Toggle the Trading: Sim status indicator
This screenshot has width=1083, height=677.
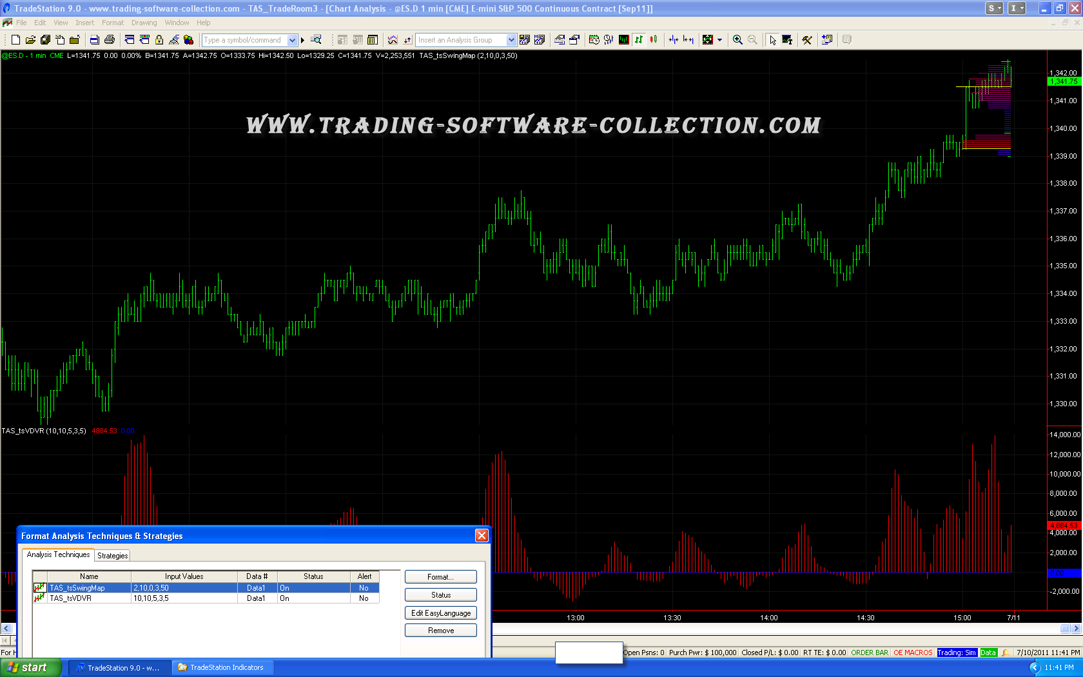pos(957,652)
